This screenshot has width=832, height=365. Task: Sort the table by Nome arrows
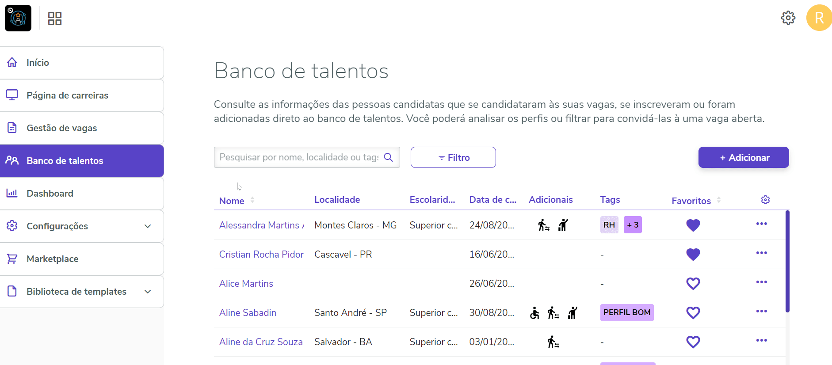point(252,200)
